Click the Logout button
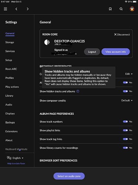The image size is (138, 185). (x=92, y=52)
